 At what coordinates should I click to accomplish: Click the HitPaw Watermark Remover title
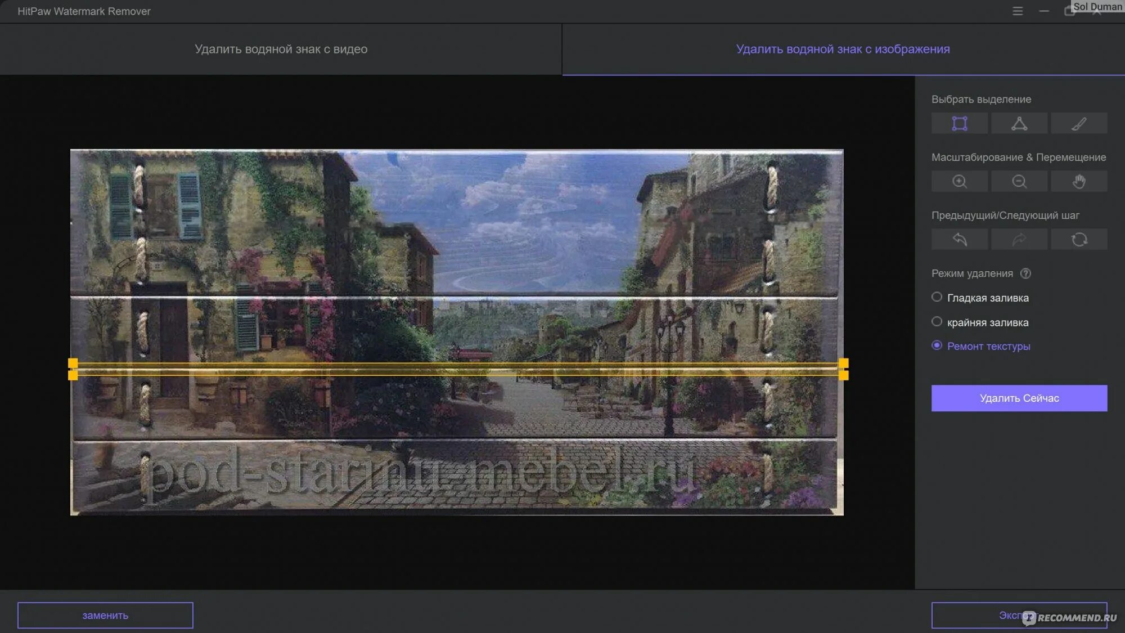pos(84,11)
